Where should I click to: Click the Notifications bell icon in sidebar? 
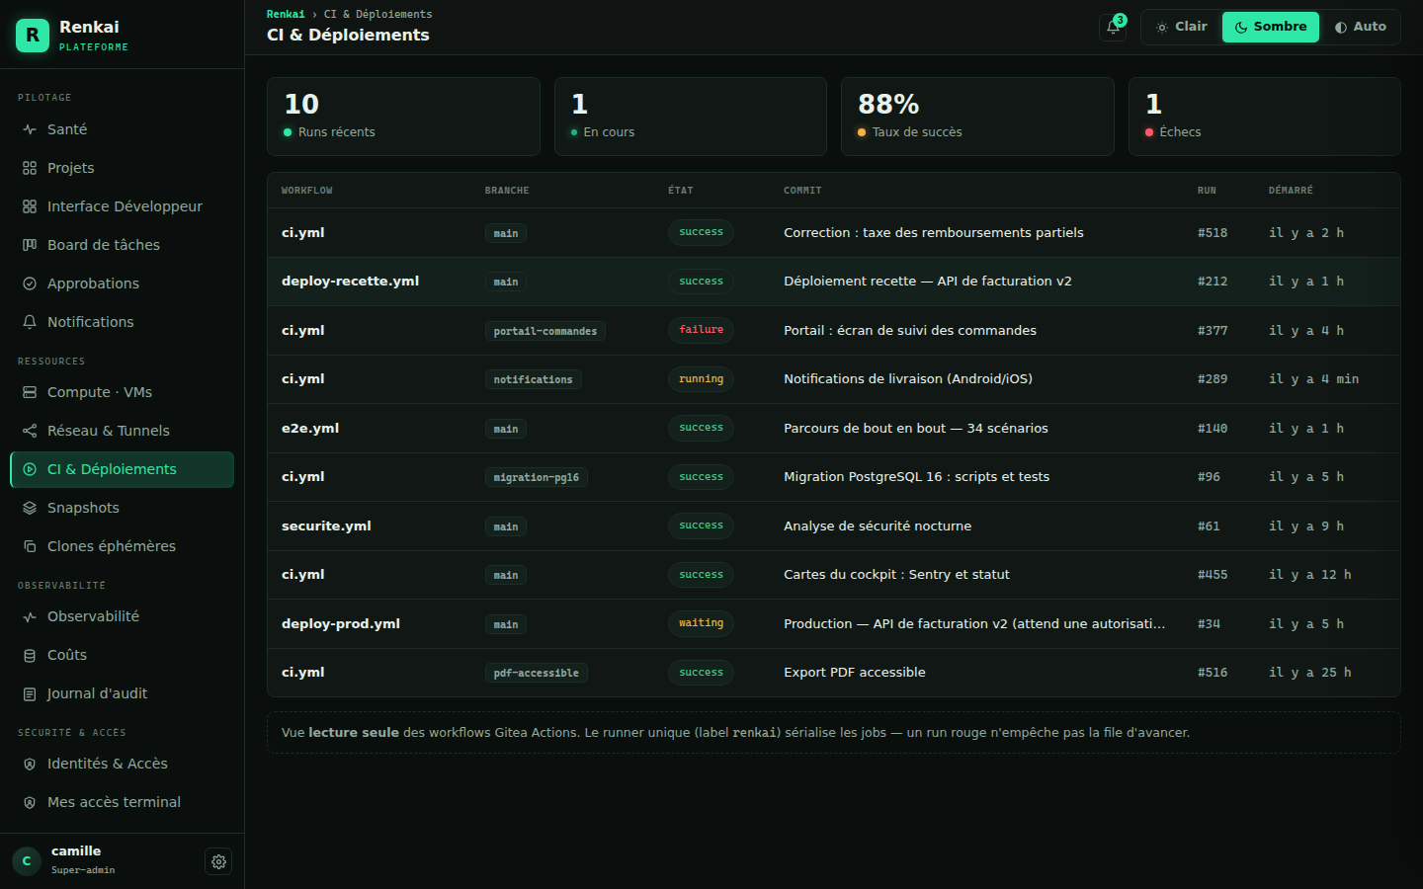point(30,322)
